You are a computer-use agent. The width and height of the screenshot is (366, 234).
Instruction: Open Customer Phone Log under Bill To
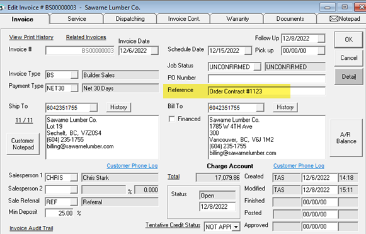tap(299, 166)
